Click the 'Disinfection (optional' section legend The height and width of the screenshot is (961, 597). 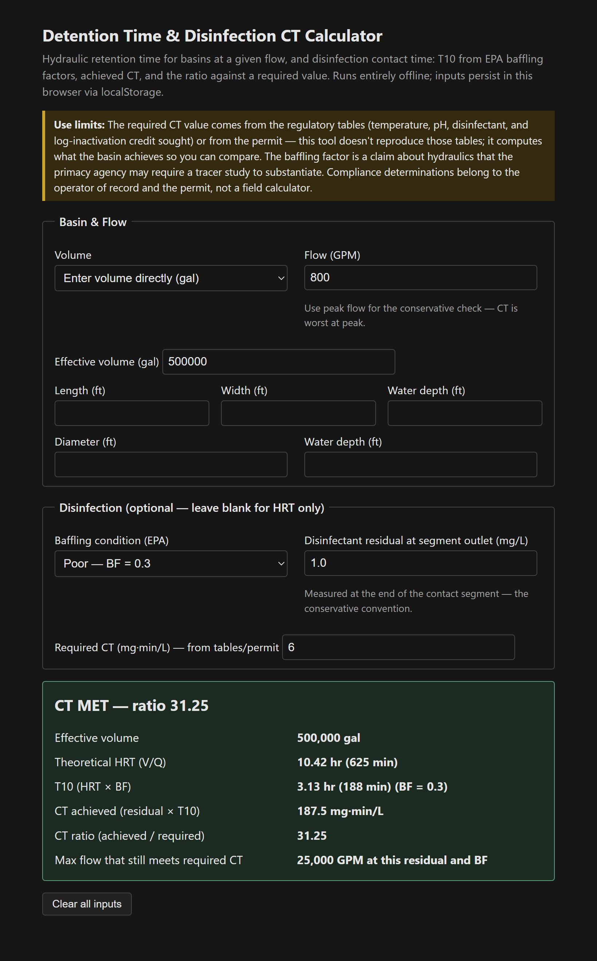[191, 508]
